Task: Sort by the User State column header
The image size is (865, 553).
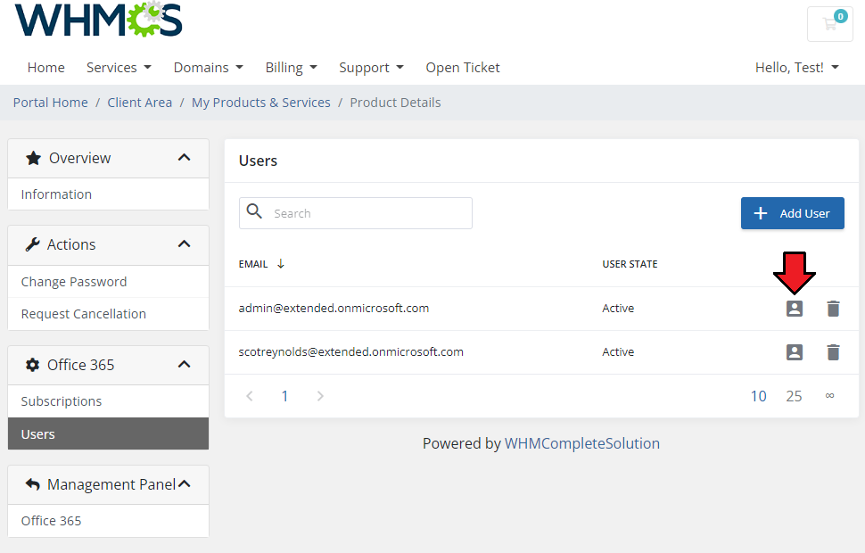Action: click(630, 264)
